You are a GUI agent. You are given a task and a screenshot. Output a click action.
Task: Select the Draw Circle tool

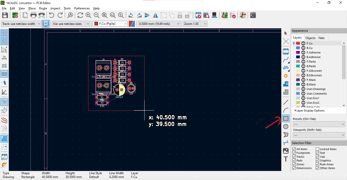[x=286, y=127]
